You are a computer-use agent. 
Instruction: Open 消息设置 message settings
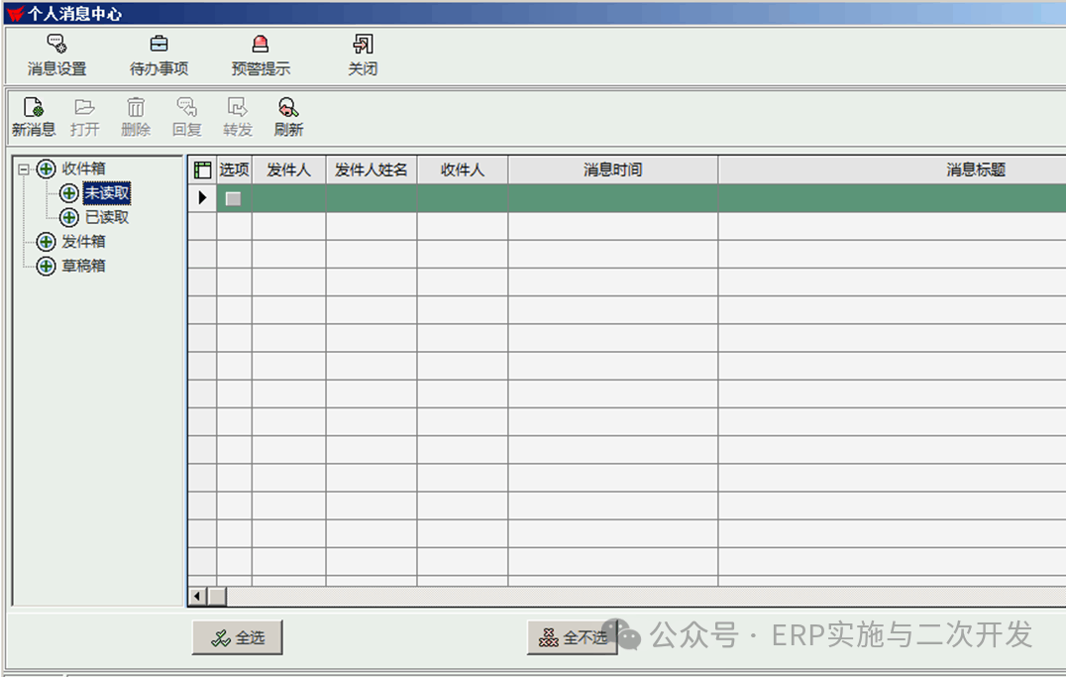pos(56,55)
